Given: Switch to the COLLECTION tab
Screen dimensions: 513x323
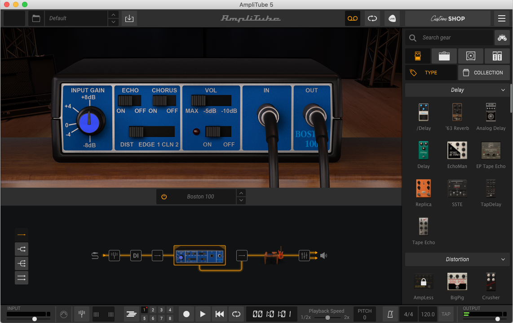Looking at the screenshot, I should point(484,72).
